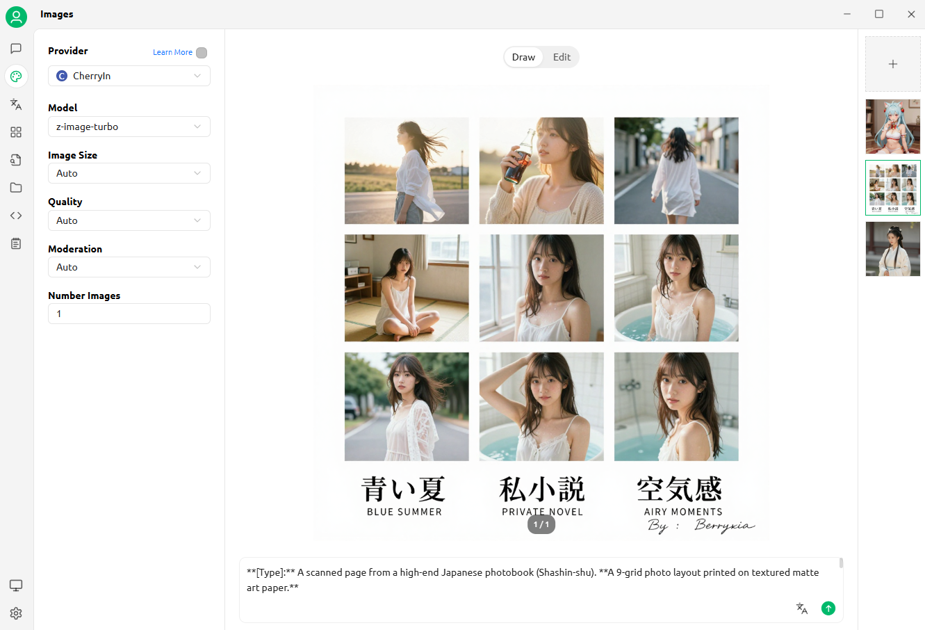Select the Draw tab

523,57
